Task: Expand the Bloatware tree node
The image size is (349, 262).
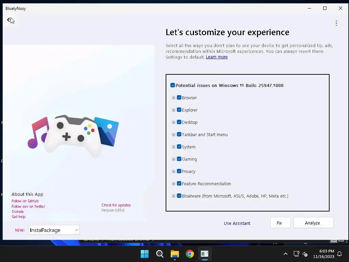Action: point(173,196)
